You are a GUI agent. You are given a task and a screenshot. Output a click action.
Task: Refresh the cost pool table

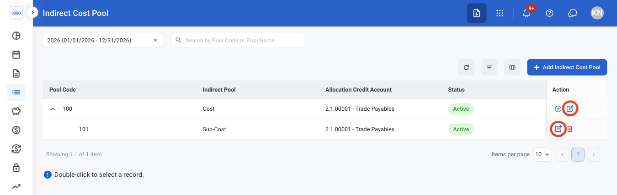(466, 67)
